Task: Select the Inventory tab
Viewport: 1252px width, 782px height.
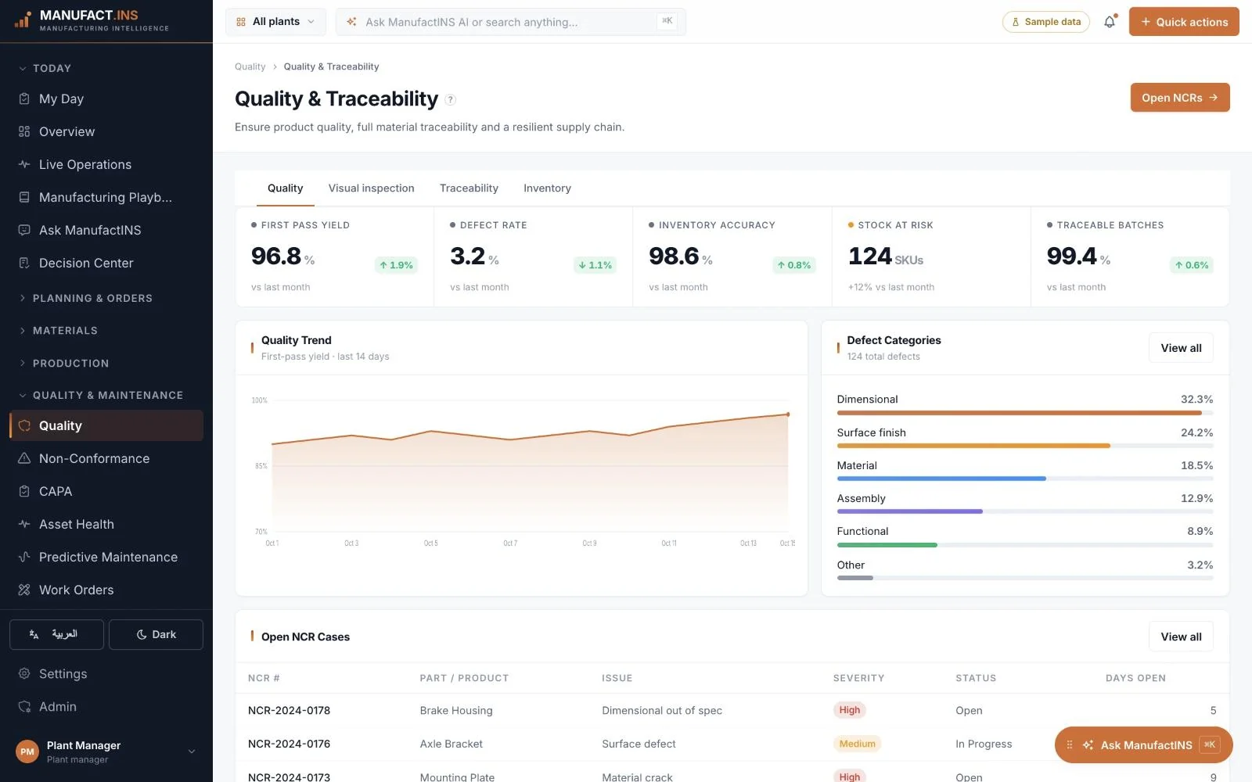Action: 547,188
